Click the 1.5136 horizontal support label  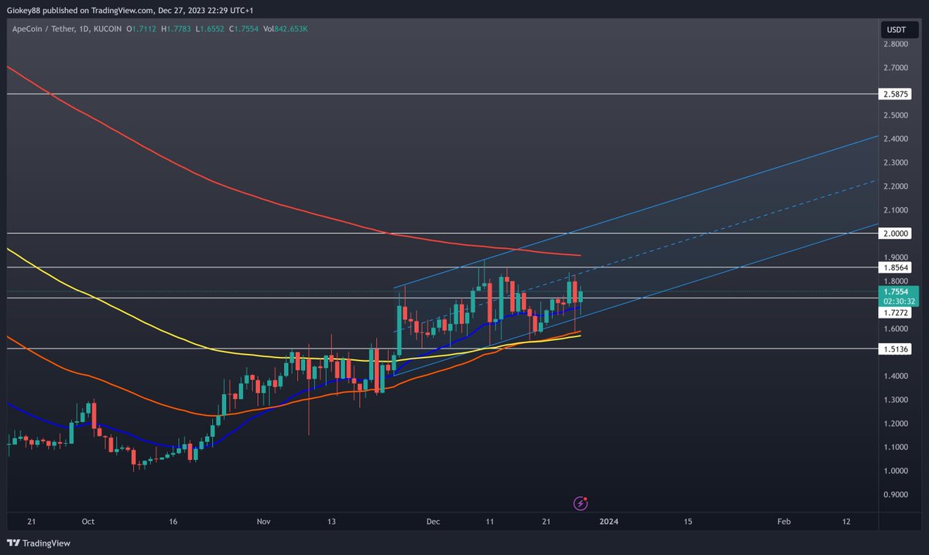pyautogui.click(x=896, y=349)
